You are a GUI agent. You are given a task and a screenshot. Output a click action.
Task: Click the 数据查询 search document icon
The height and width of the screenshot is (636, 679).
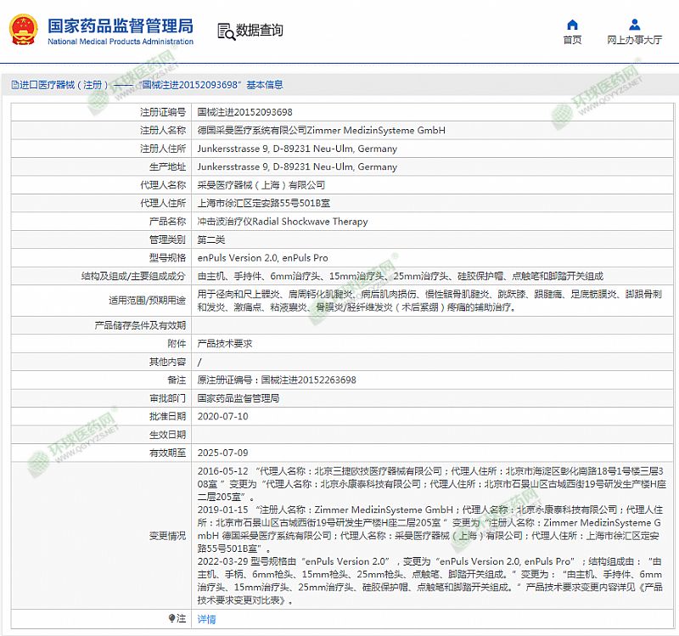coord(226,31)
